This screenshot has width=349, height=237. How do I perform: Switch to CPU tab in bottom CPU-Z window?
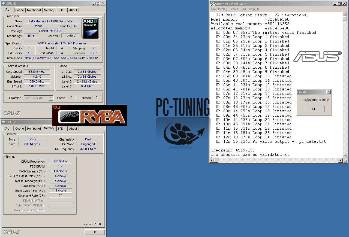pos(7,129)
